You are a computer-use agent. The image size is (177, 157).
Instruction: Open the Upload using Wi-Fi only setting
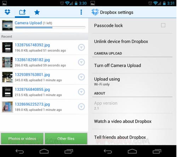(x=132, y=81)
